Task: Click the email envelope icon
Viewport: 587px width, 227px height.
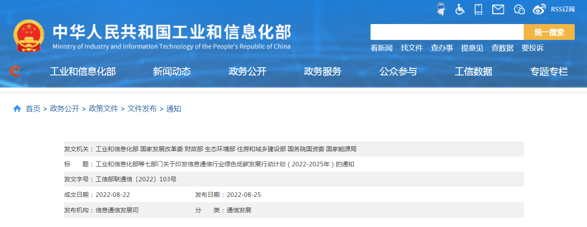Action: [x=498, y=9]
